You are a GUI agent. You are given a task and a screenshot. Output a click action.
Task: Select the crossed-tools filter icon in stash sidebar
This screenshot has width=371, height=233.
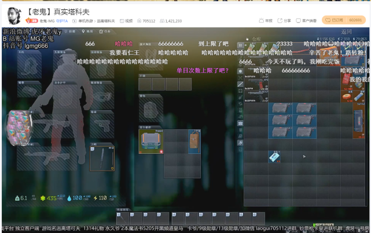pyautogui.click(x=240, y=78)
